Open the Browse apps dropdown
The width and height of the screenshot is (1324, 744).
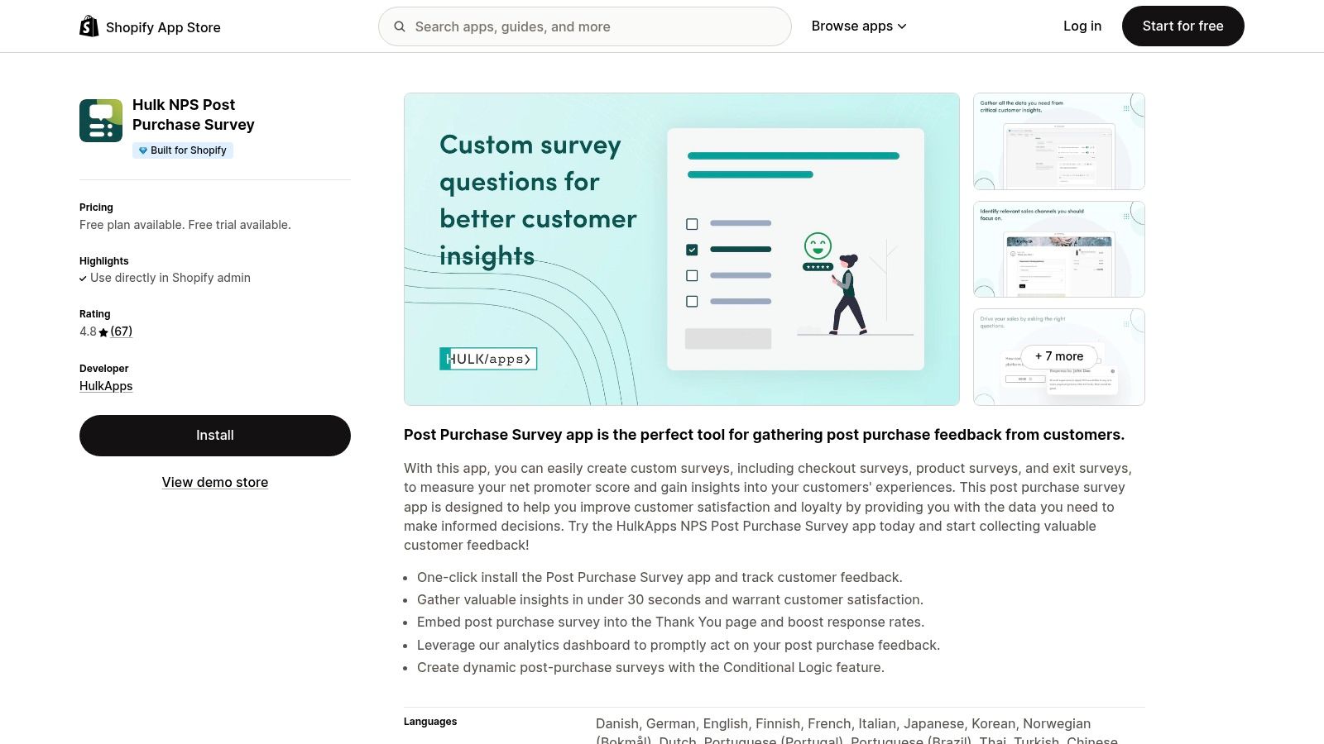[852, 26]
